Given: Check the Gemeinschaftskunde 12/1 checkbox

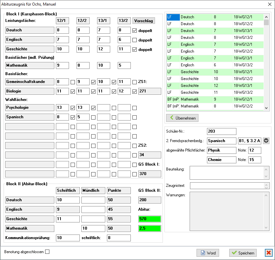Looking at the screenshot, I should (73, 82).
